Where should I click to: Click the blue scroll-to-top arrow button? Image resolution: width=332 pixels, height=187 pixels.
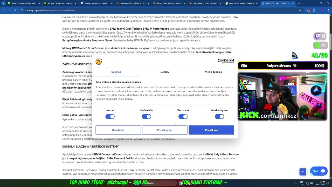303,172
